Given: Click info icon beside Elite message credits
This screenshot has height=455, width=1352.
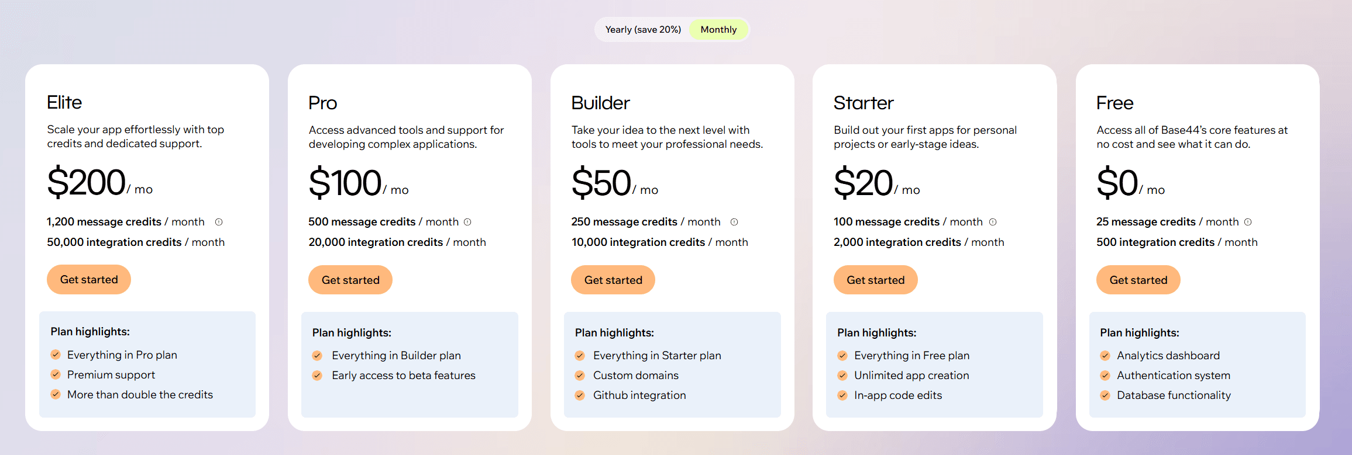Looking at the screenshot, I should point(219,222).
